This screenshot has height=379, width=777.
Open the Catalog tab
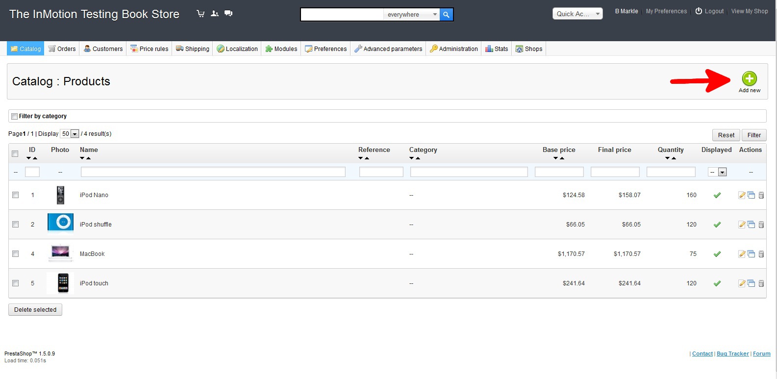tap(25, 49)
